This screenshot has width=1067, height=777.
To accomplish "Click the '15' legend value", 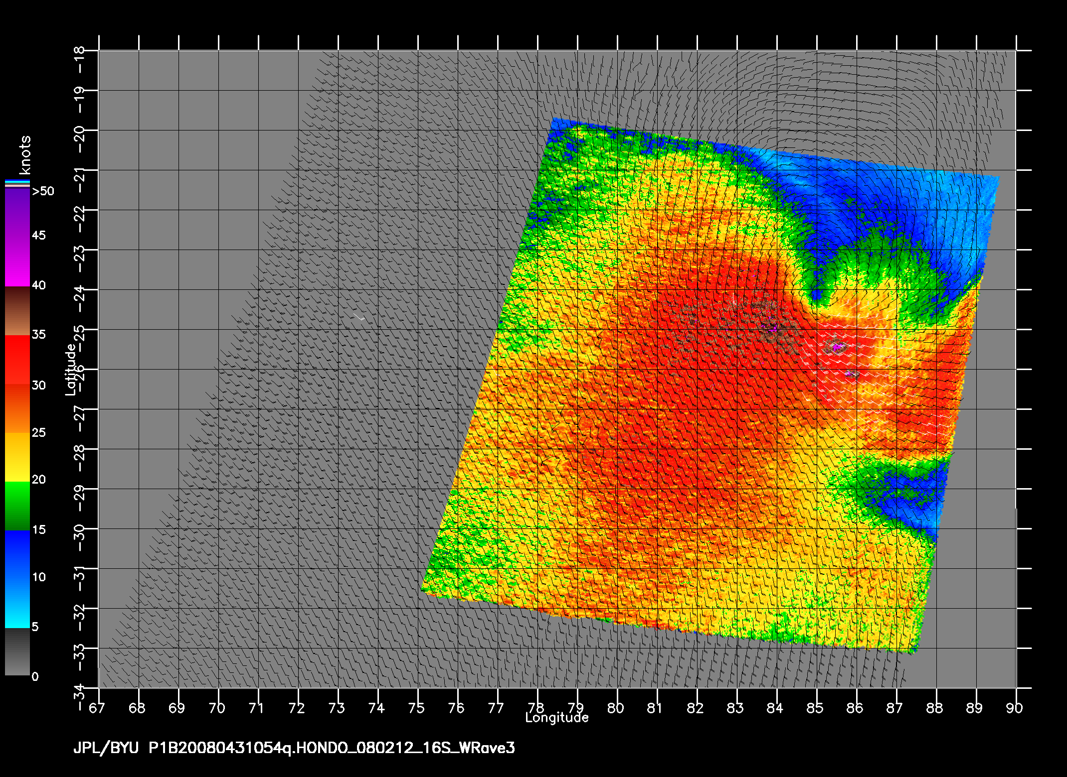I will [x=39, y=529].
